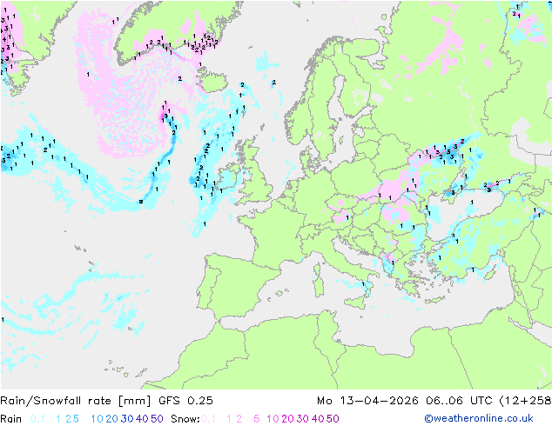Click the Snow legend value 30
The width and height of the screenshot is (552, 426).
click(303, 419)
